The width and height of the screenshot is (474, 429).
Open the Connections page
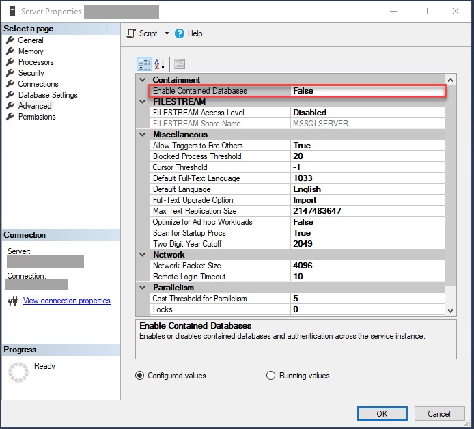pos(38,84)
